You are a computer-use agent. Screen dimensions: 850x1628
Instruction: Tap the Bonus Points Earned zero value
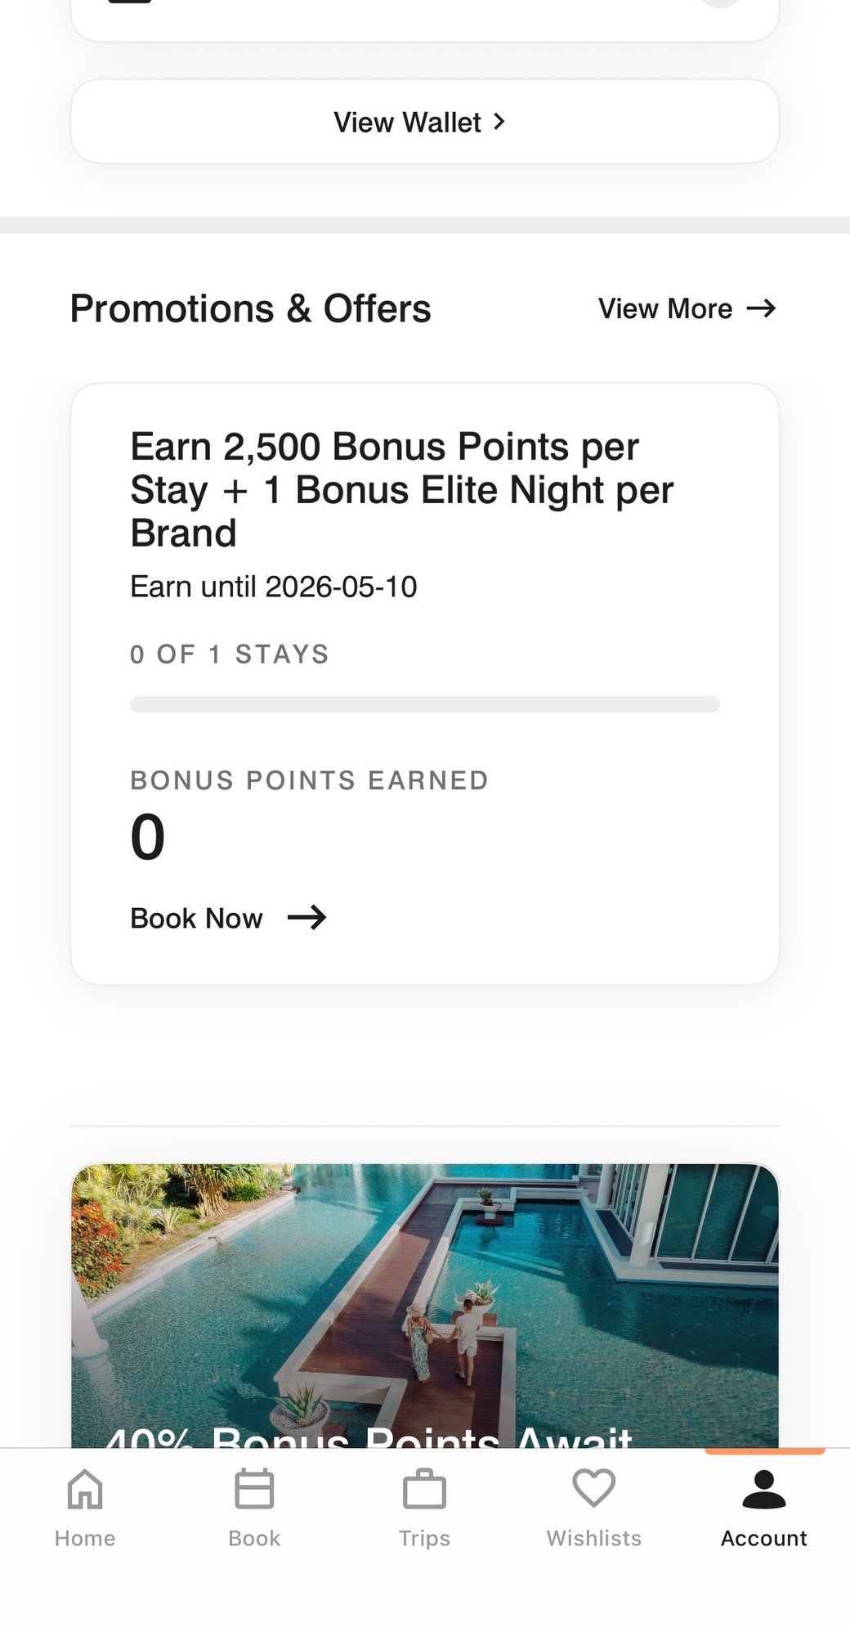pos(148,837)
